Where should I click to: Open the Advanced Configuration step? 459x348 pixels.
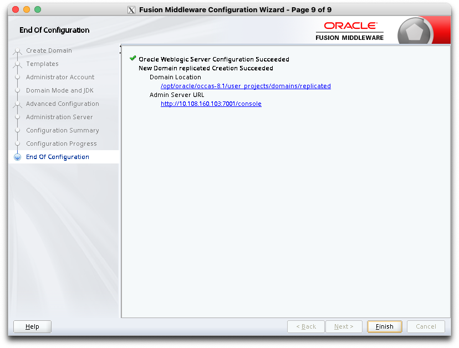(62, 104)
